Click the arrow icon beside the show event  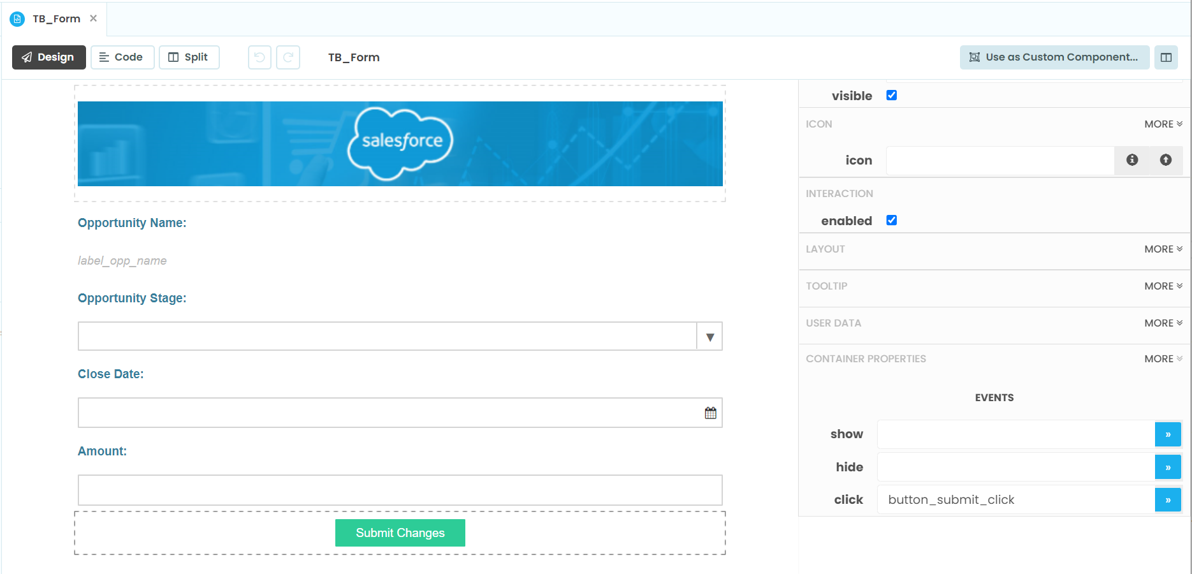coord(1168,434)
